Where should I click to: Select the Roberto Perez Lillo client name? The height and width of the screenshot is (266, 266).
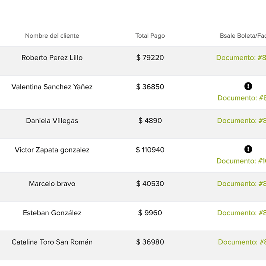[52, 58]
